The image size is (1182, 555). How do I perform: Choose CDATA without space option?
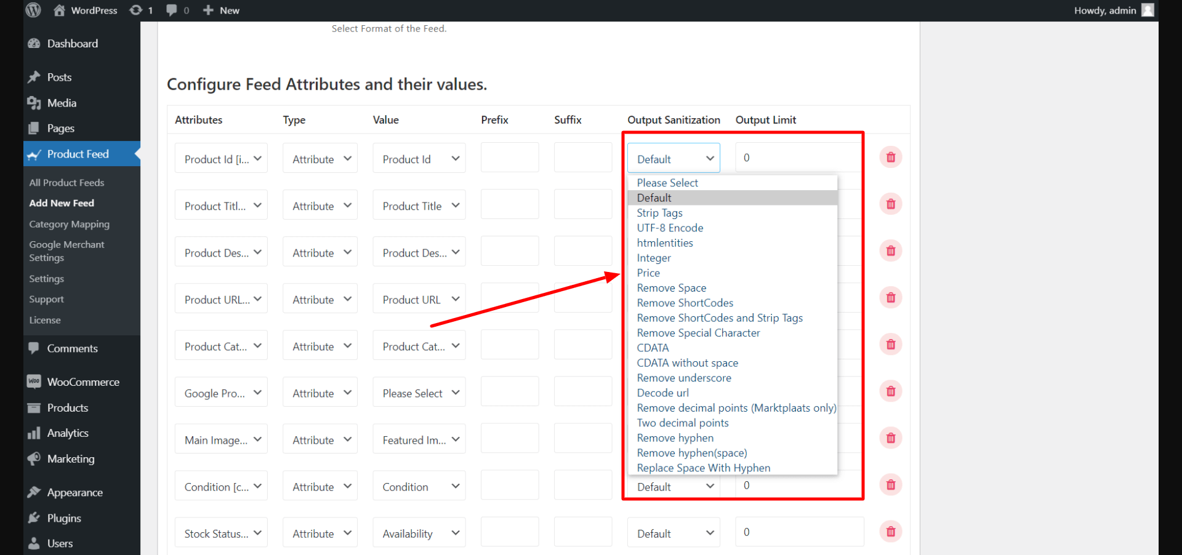point(733,363)
